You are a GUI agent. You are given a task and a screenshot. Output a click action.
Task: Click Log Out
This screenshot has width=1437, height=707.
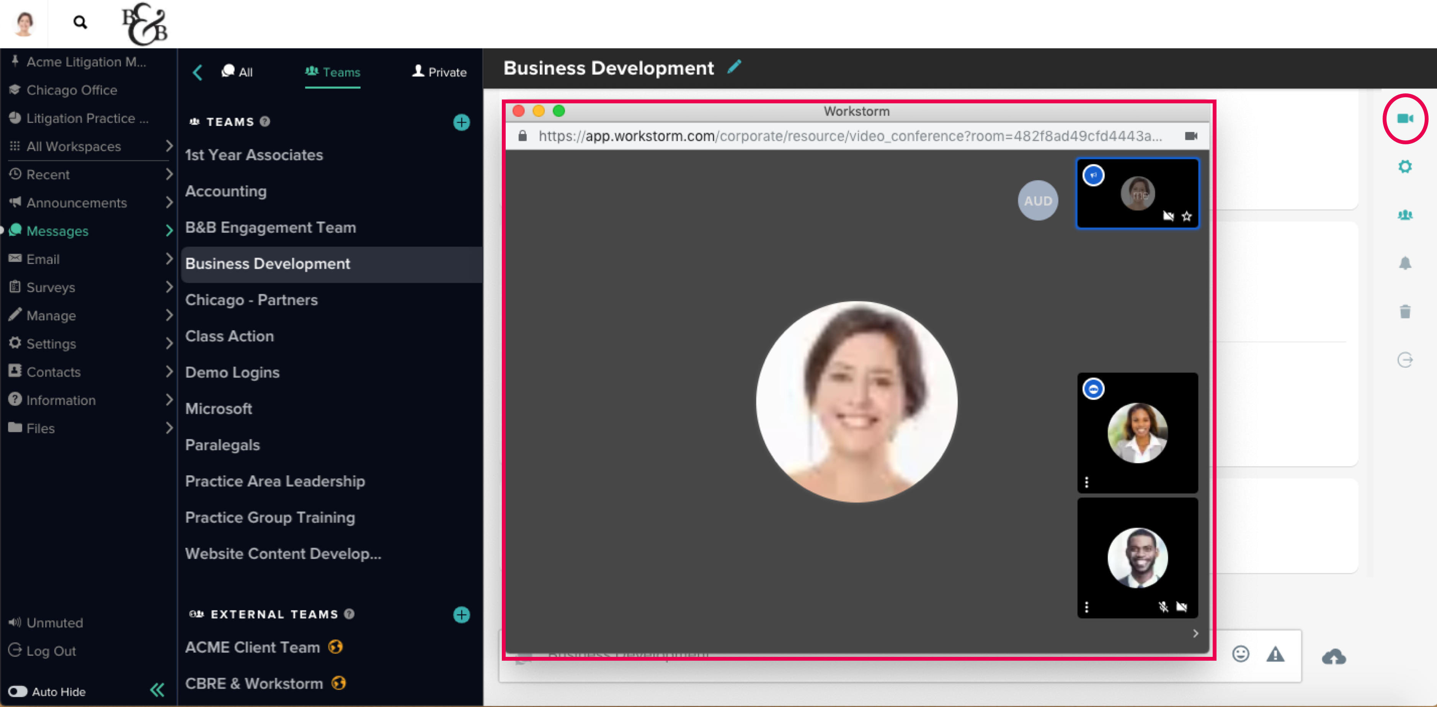pyautogui.click(x=42, y=651)
